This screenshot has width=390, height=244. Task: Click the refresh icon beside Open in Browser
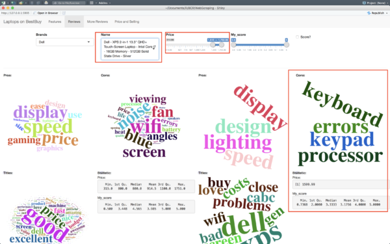[64, 13]
